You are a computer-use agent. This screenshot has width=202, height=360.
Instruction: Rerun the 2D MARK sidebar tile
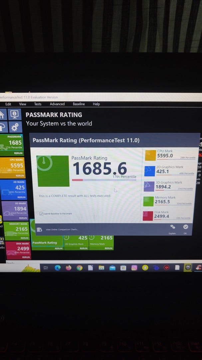click(x=21, y=197)
